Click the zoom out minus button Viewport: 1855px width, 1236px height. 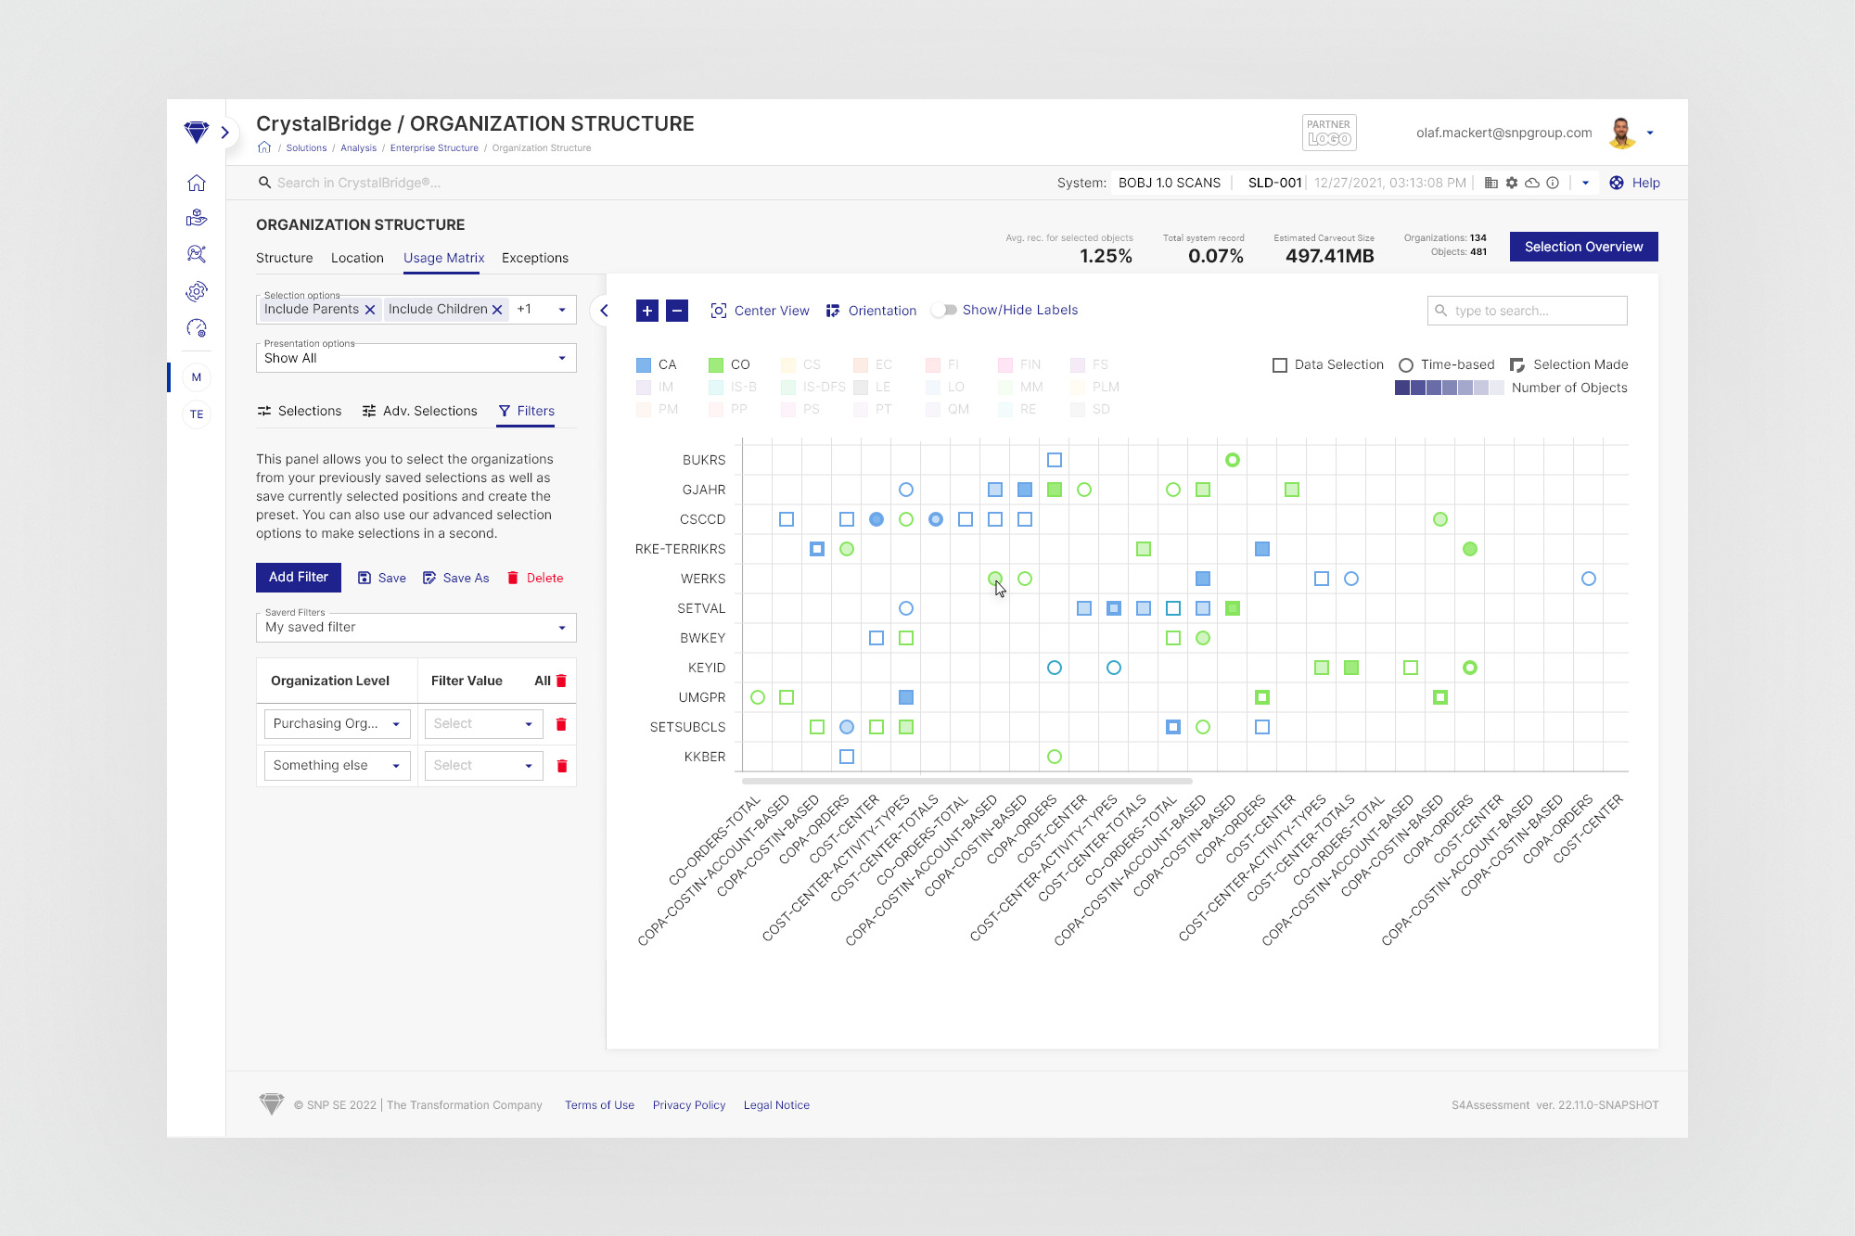[677, 311]
